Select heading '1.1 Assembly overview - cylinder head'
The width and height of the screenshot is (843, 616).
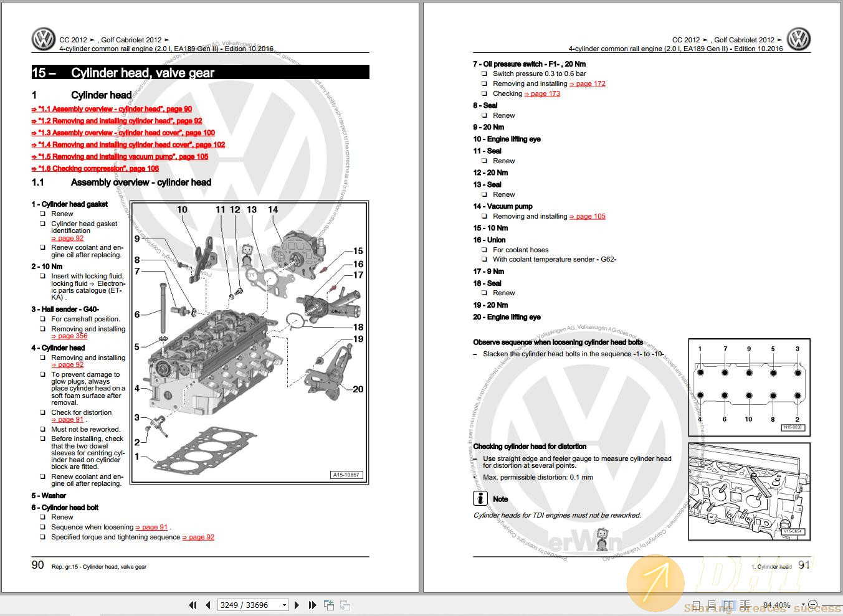(x=121, y=182)
